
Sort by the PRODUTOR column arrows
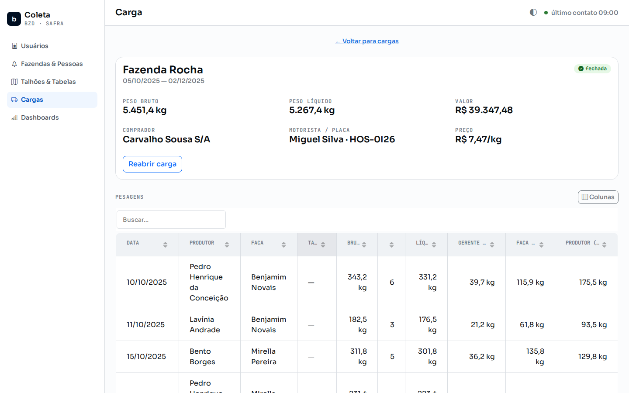pos(227,245)
